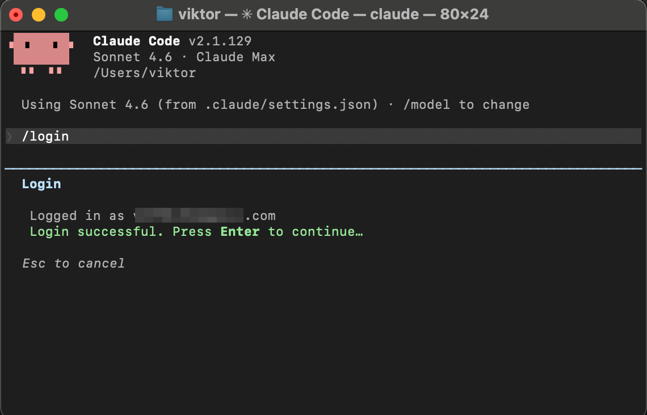Click the prompt chevron before /login

tap(10, 137)
